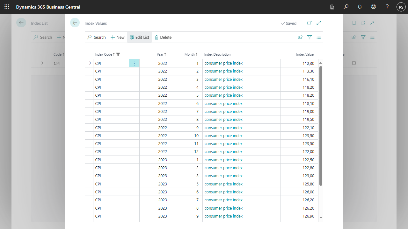
Task: Click New in the action bar
Action: pos(118,37)
